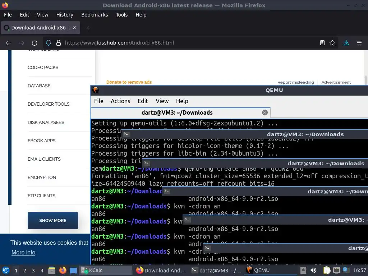The height and width of the screenshot is (276, 368).
Task: Switch to Download And... Firefox taskbar entry
Action: pos(161,270)
